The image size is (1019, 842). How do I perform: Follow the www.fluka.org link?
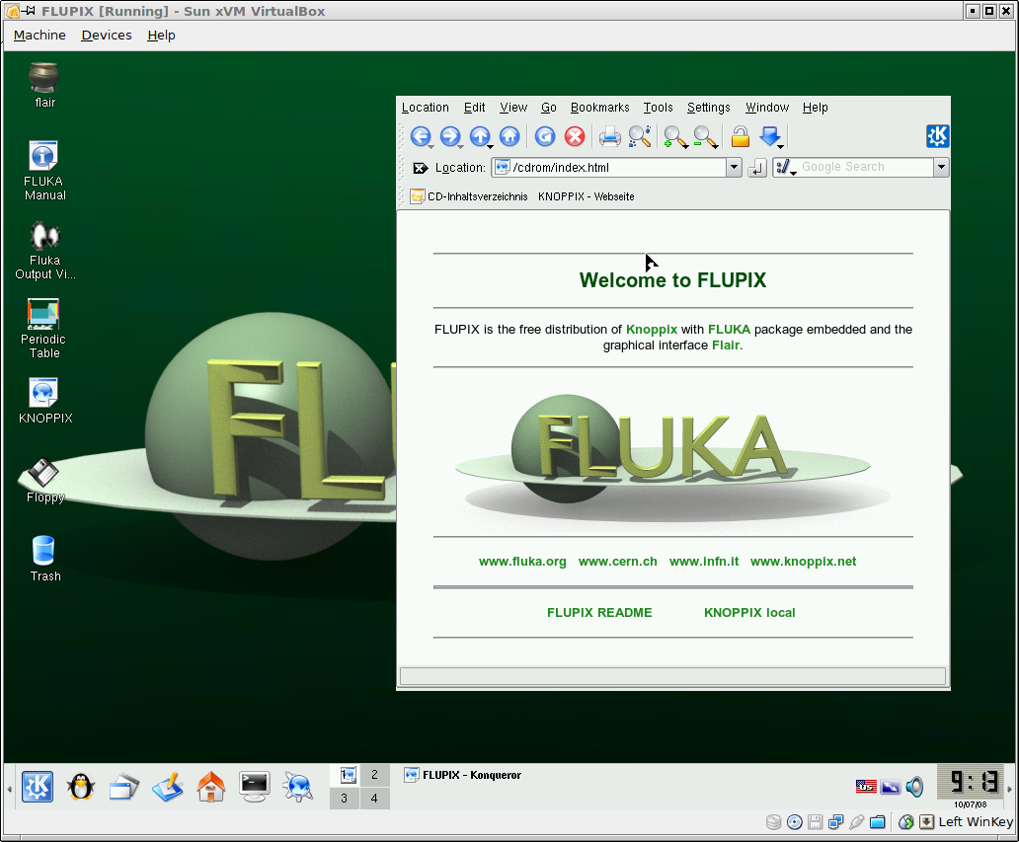pos(522,562)
